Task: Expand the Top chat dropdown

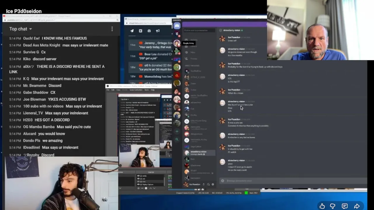Action: [20, 29]
